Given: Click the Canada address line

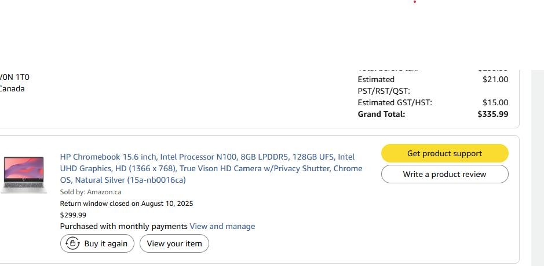Looking at the screenshot, I should point(12,88).
